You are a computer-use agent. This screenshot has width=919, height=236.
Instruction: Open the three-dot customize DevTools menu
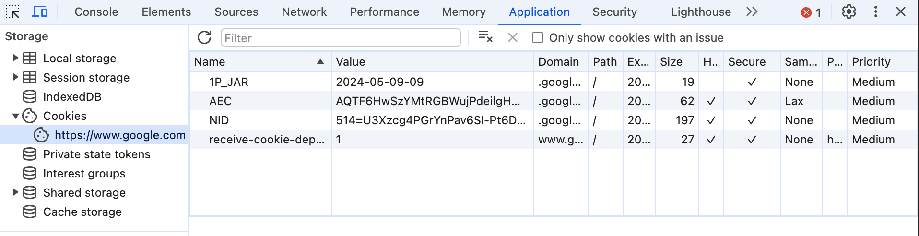click(876, 12)
